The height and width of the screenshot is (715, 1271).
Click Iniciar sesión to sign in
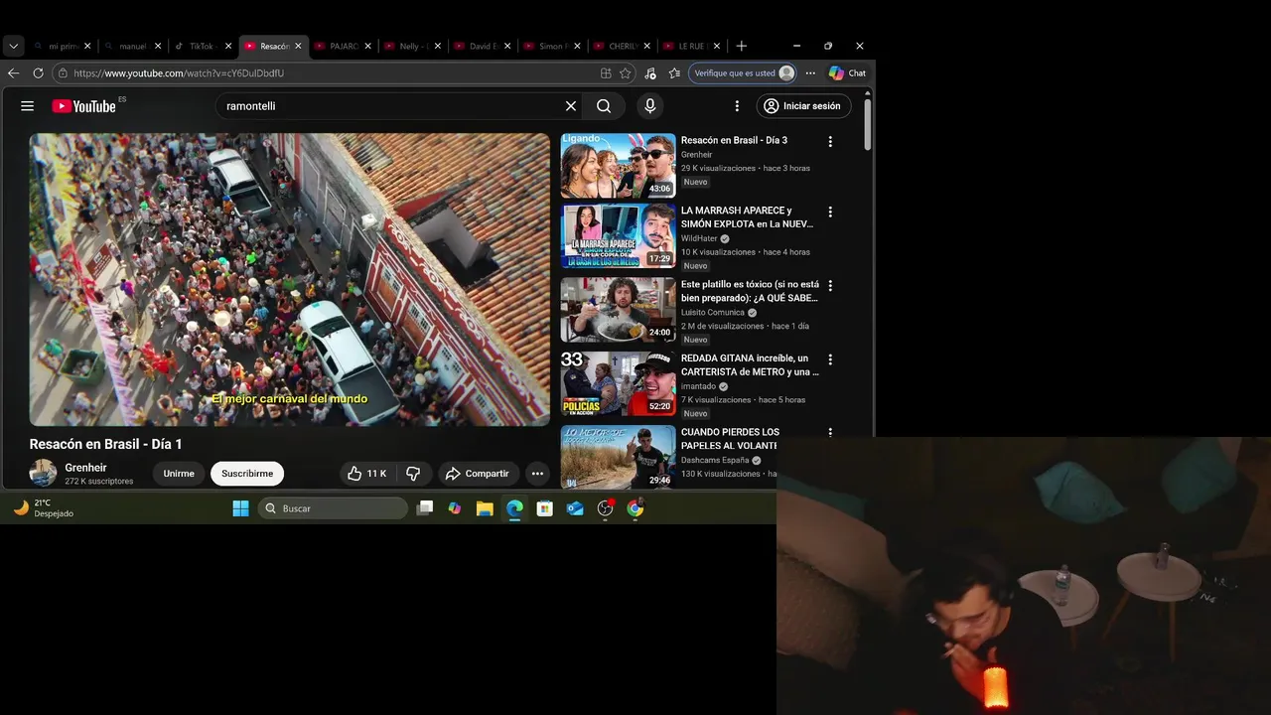coord(803,106)
